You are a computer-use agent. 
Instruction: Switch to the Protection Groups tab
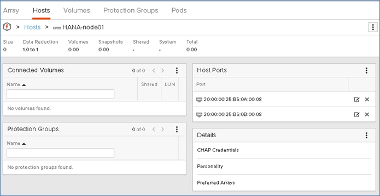coord(131,10)
